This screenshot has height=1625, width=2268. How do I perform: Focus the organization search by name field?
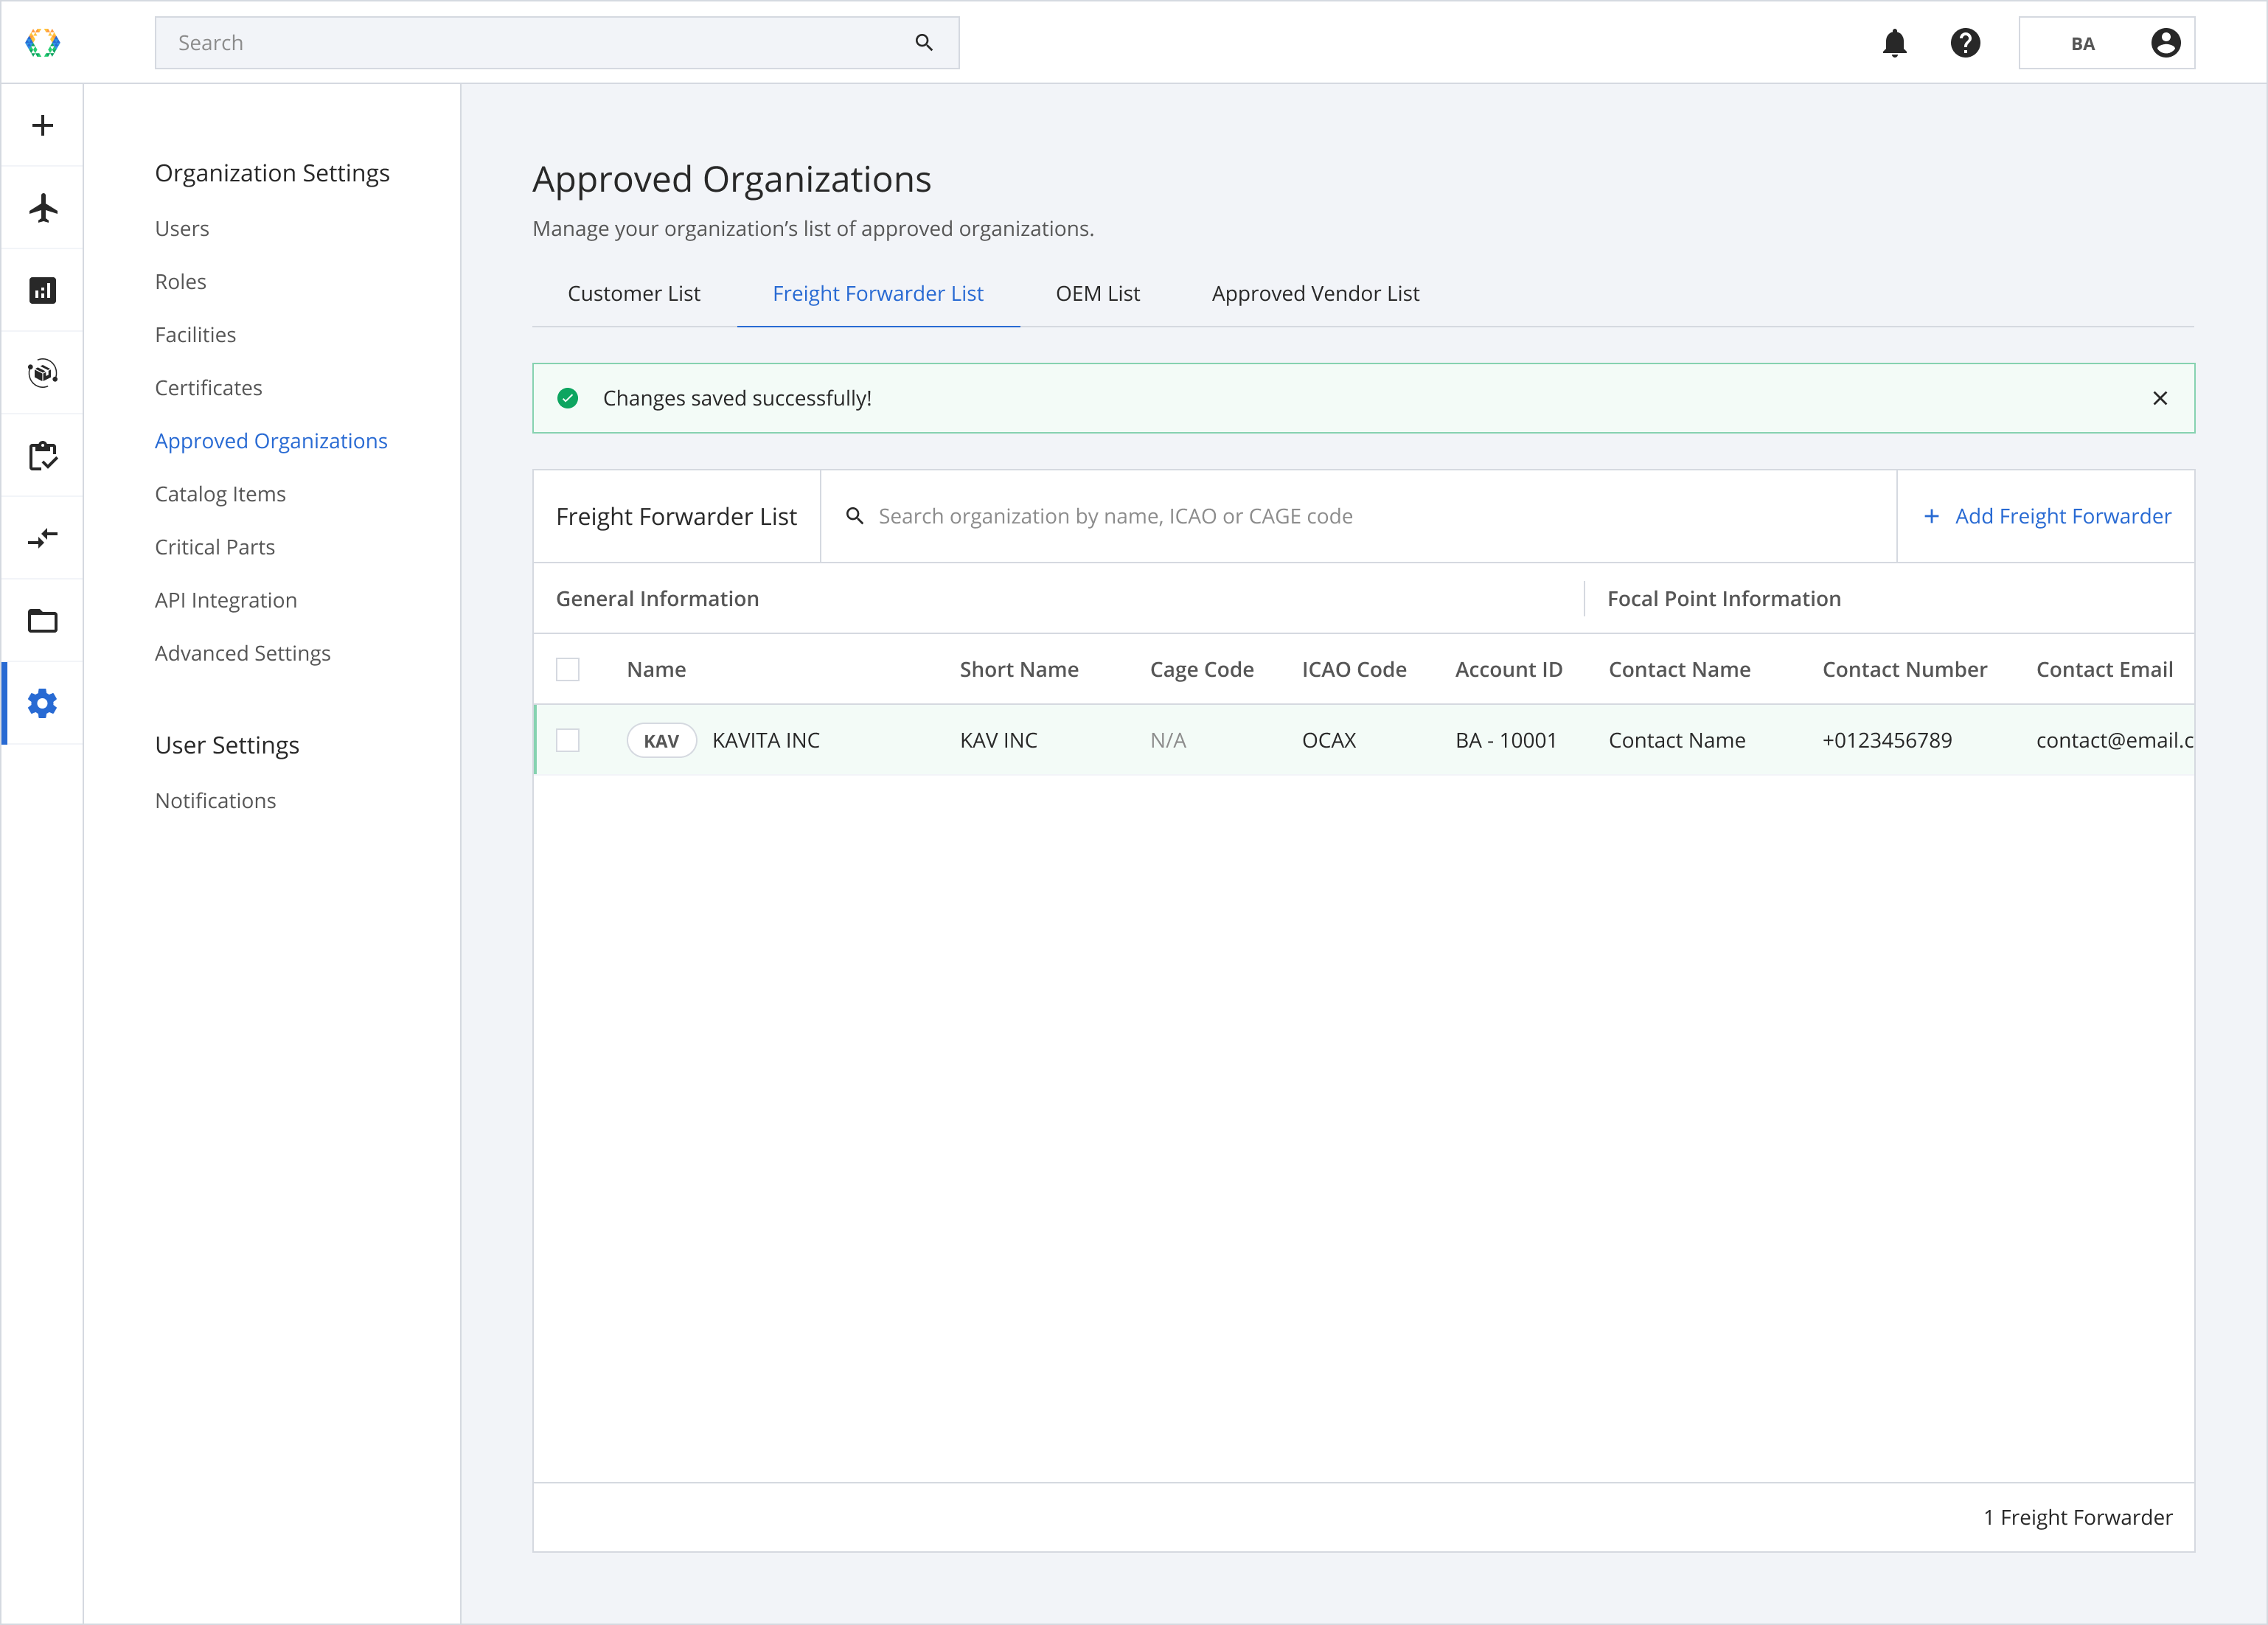pyautogui.click(x=1358, y=516)
